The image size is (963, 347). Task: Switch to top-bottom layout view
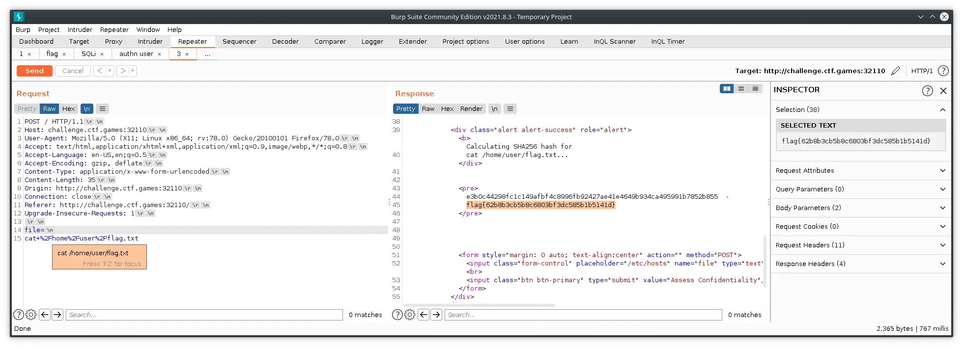pyautogui.click(x=741, y=88)
